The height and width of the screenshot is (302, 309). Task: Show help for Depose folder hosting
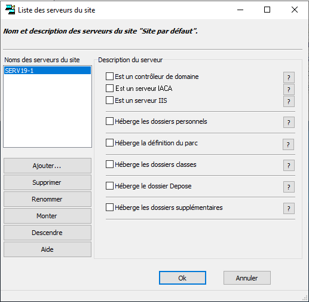pos(289,187)
